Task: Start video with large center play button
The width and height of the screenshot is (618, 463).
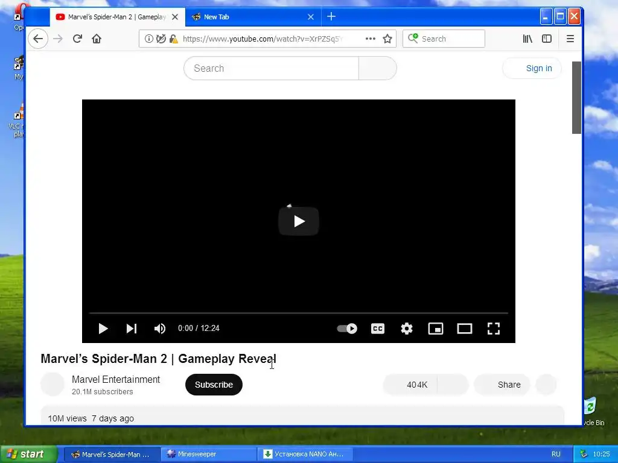Action: (299, 221)
